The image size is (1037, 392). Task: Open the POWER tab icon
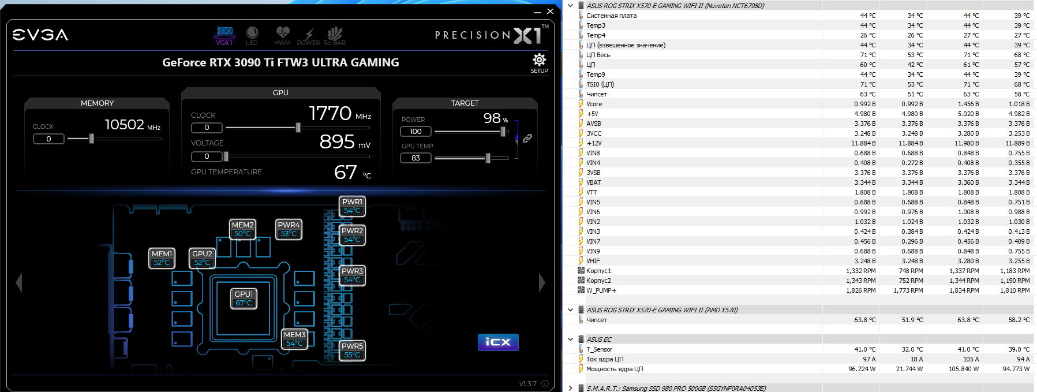308,36
